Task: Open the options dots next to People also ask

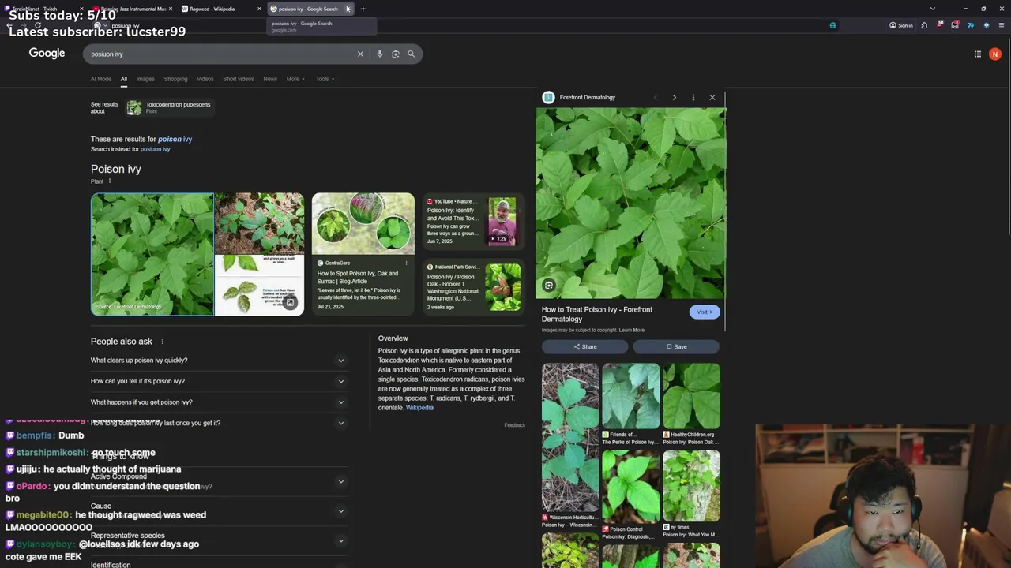Action: click(162, 342)
